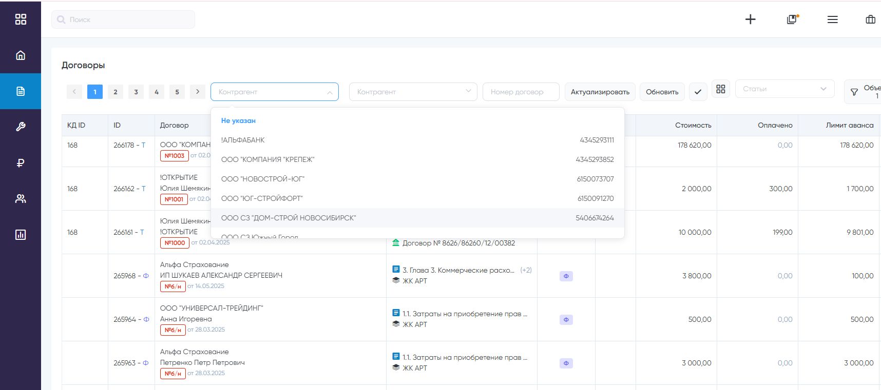Click the Номер договор input field
This screenshot has height=390, width=881.
point(521,92)
